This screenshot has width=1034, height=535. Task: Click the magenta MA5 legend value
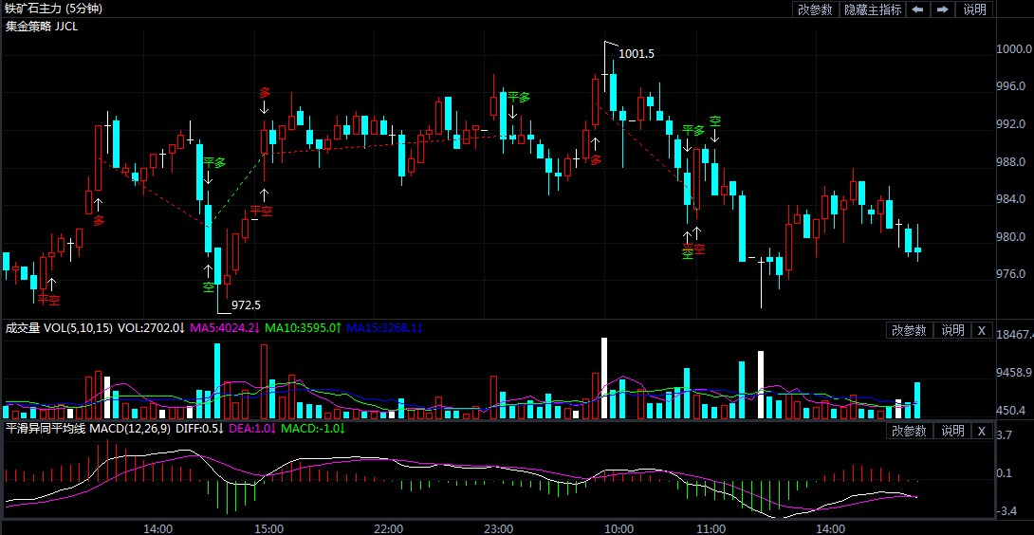224,328
